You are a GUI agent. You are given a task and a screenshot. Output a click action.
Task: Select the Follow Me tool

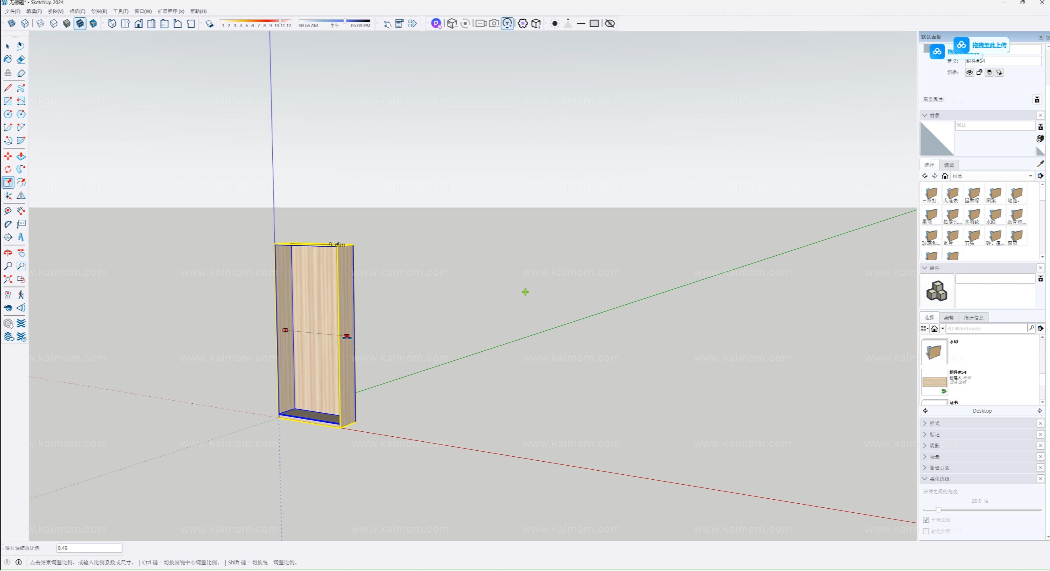point(21,169)
